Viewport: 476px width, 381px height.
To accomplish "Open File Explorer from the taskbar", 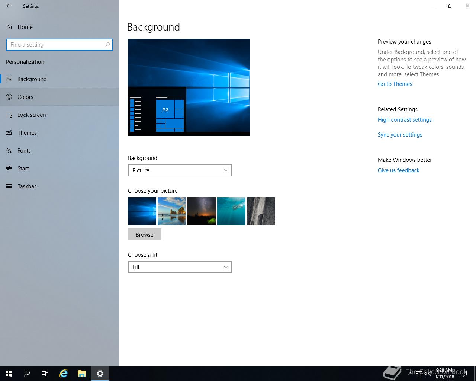I will coord(82,374).
